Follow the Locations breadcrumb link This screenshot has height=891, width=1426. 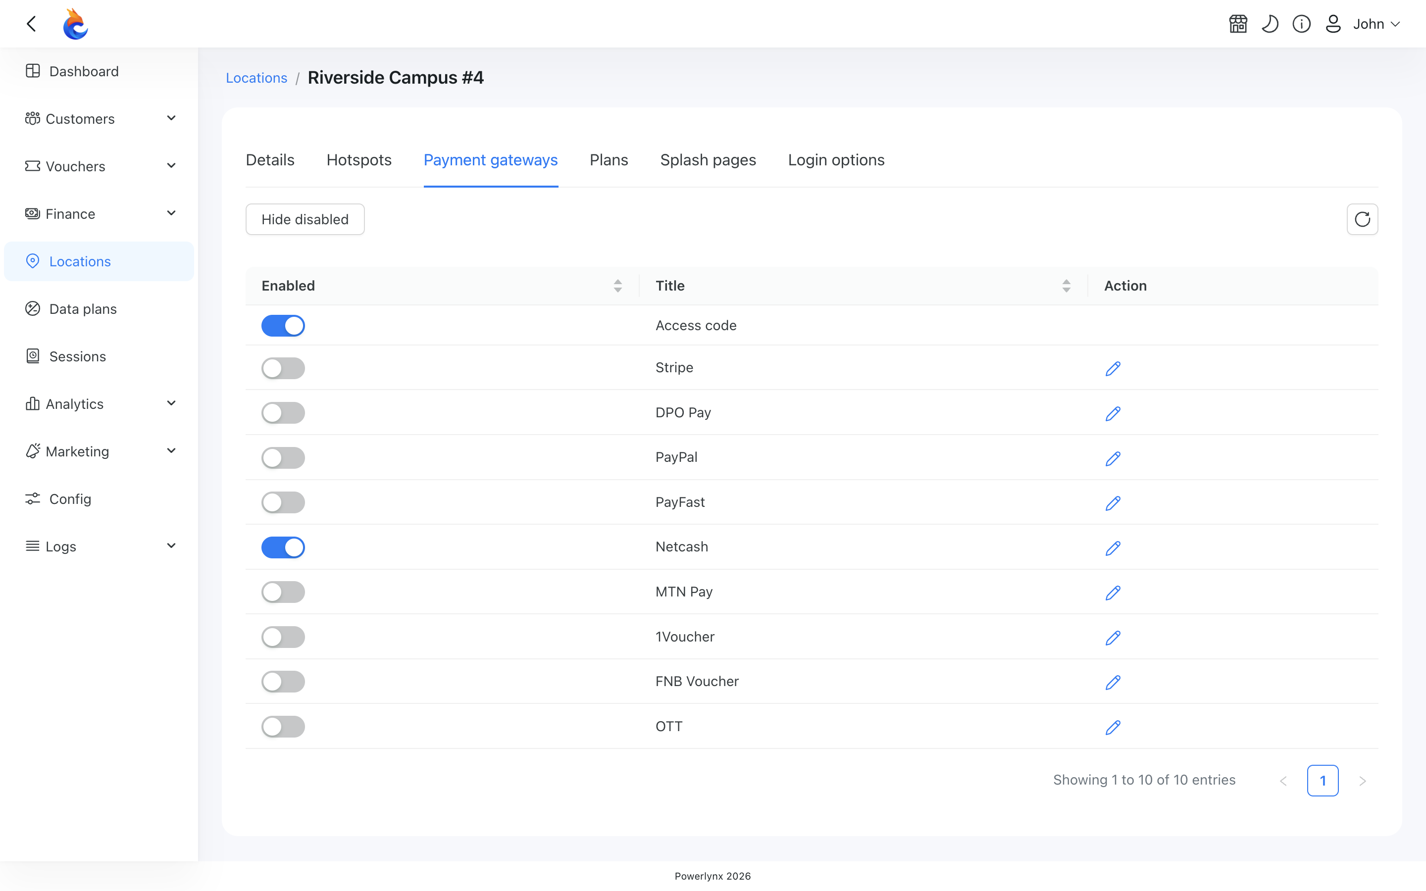coord(256,78)
